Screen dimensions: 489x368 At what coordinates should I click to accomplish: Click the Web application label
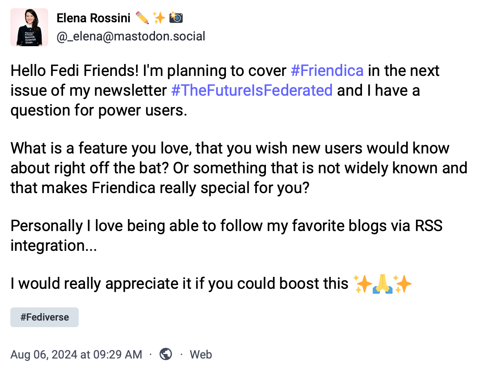(x=201, y=354)
